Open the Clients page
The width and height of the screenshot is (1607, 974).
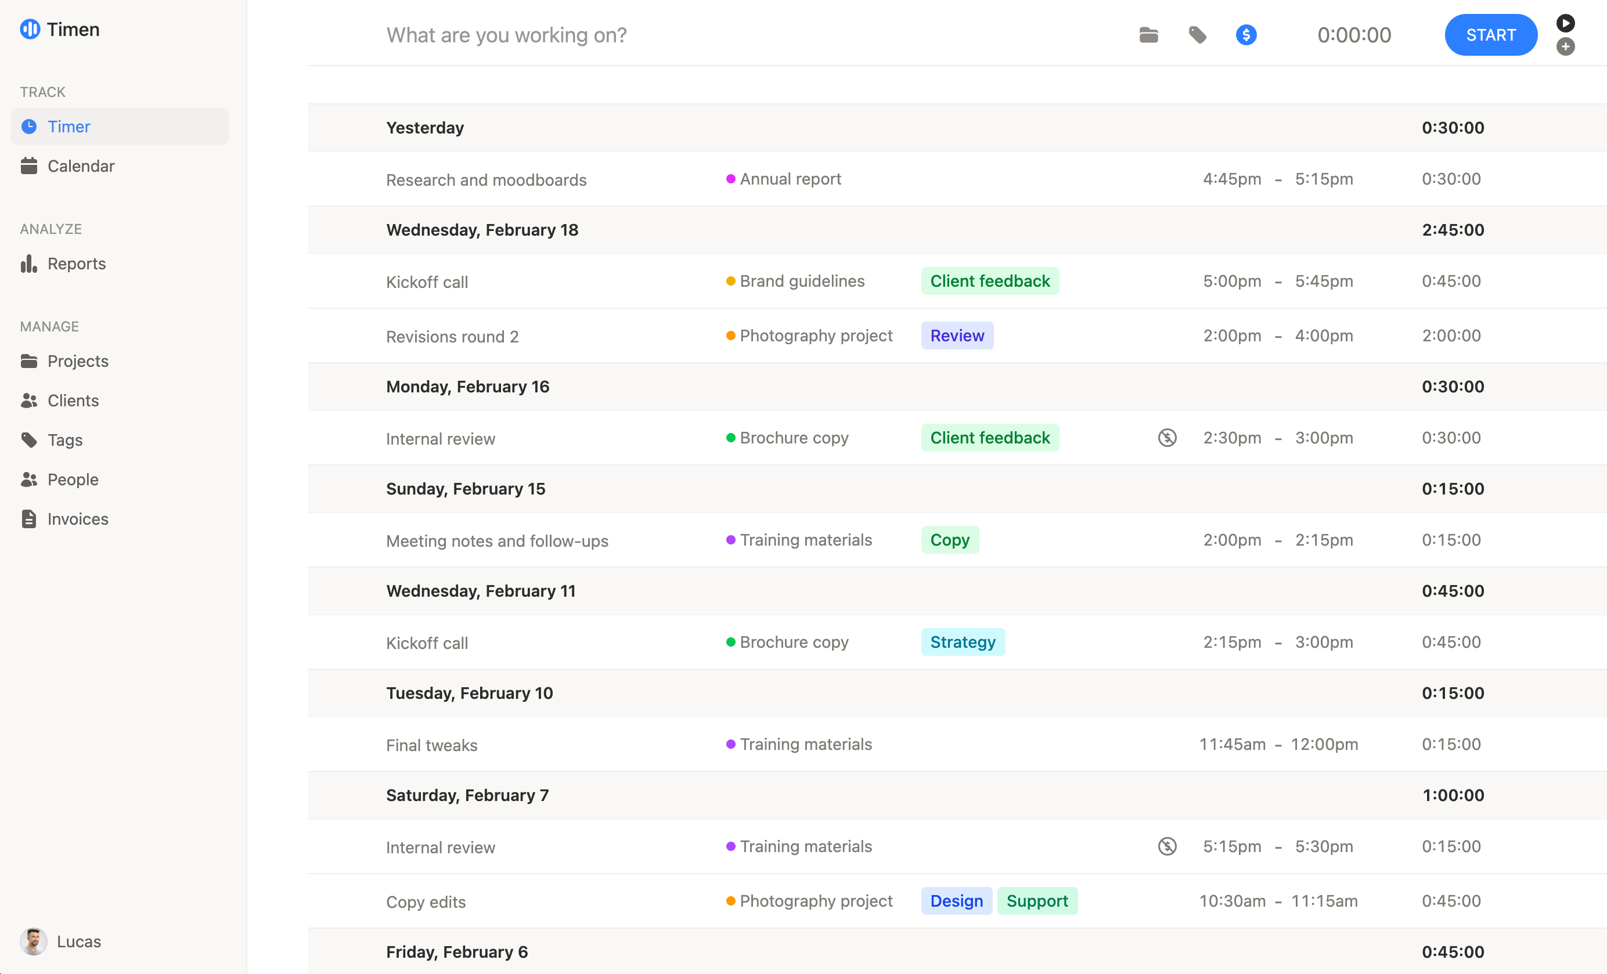73,401
